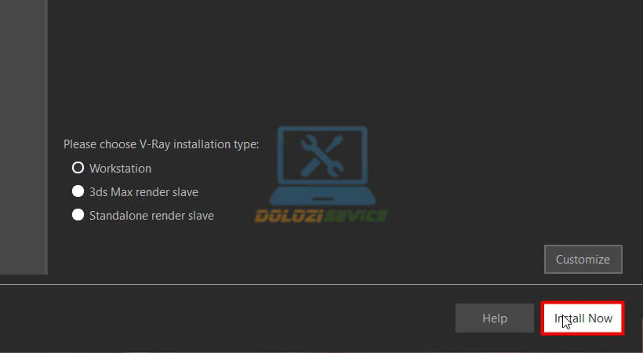643x353 pixels.
Task: Click the Standalone render slave label text
Action: click(151, 216)
